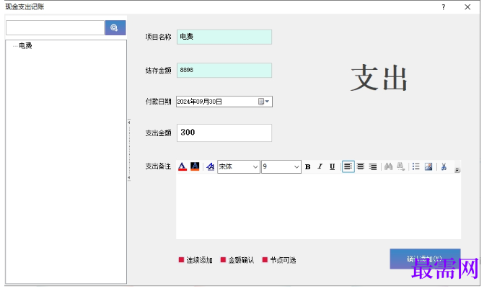Click the scissors cut icon
Screen dimensions: 492x291
point(444,166)
